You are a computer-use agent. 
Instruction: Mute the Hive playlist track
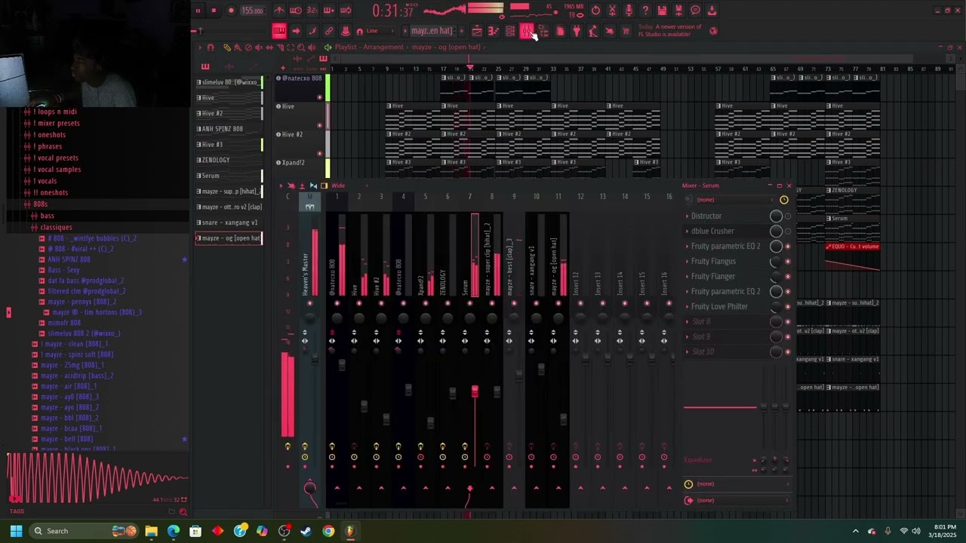point(319,125)
